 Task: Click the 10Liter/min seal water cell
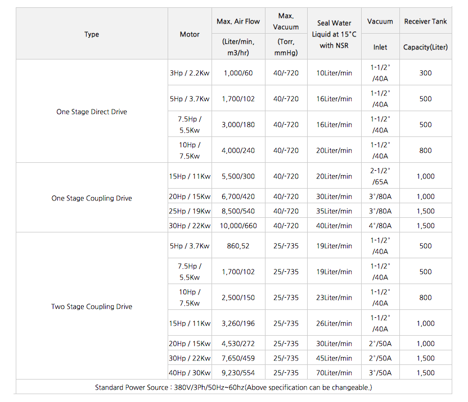tap(334, 73)
